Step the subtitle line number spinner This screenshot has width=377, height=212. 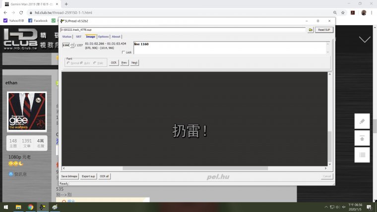click(72, 45)
